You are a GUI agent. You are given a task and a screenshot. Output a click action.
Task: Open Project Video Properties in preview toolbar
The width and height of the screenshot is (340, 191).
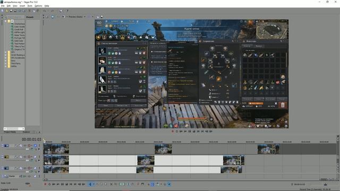tap(47, 16)
